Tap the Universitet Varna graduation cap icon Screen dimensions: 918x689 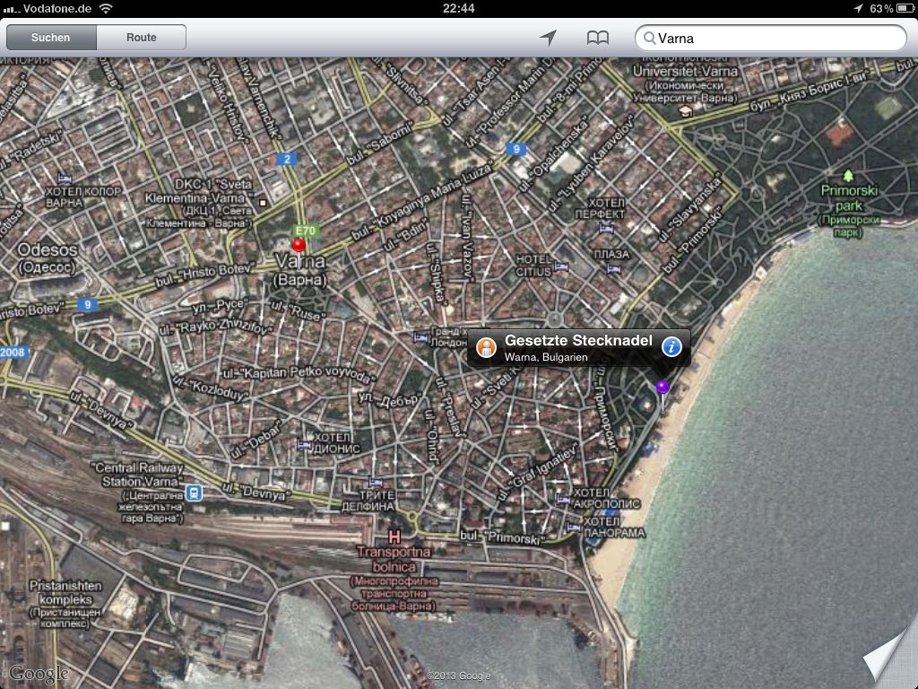click(x=685, y=110)
